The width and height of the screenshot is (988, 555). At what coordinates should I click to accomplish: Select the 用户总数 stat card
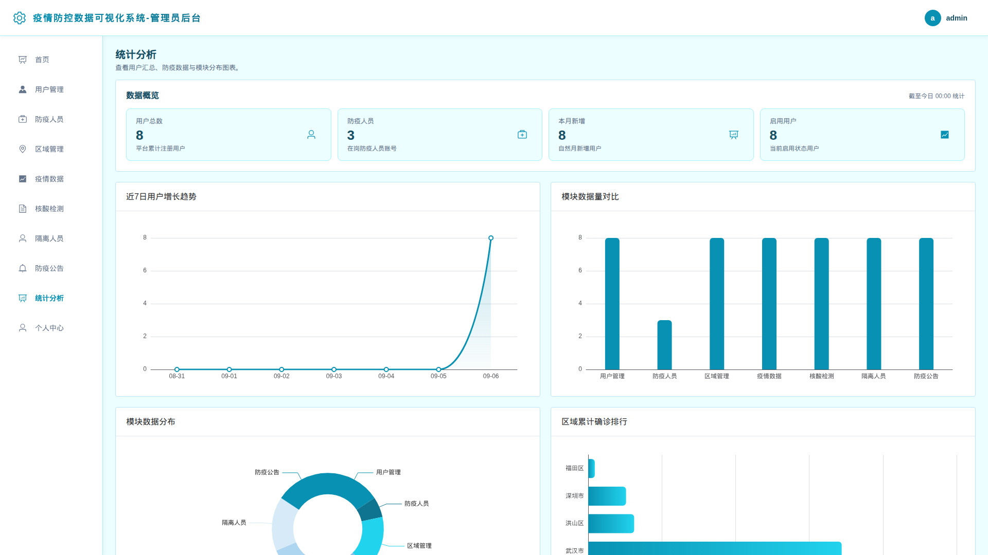pyautogui.click(x=228, y=135)
